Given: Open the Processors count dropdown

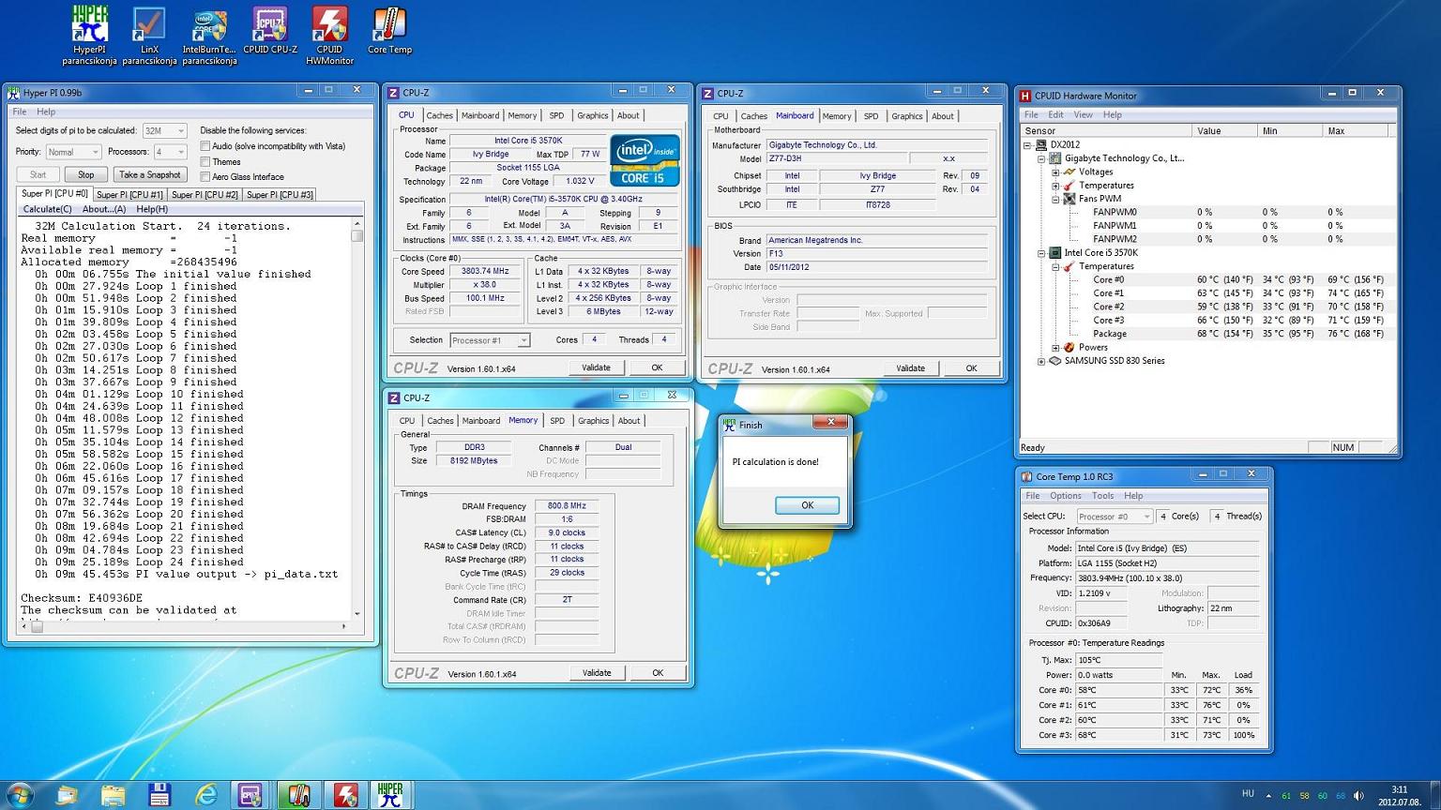Looking at the screenshot, I should pyautogui.click(x=172, y=152).
